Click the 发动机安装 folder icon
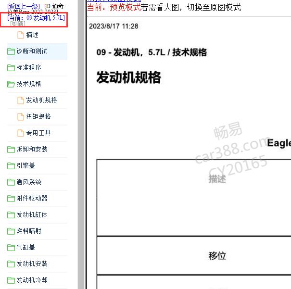Image resolution: width=291 pixels, height=289 pixels. [11, 264]
